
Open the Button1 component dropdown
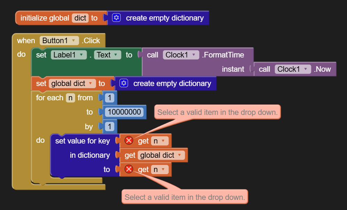click(59, 40)
